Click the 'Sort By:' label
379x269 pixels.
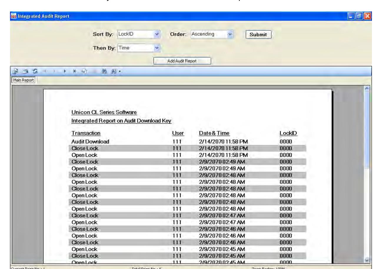tap(104, 35)
